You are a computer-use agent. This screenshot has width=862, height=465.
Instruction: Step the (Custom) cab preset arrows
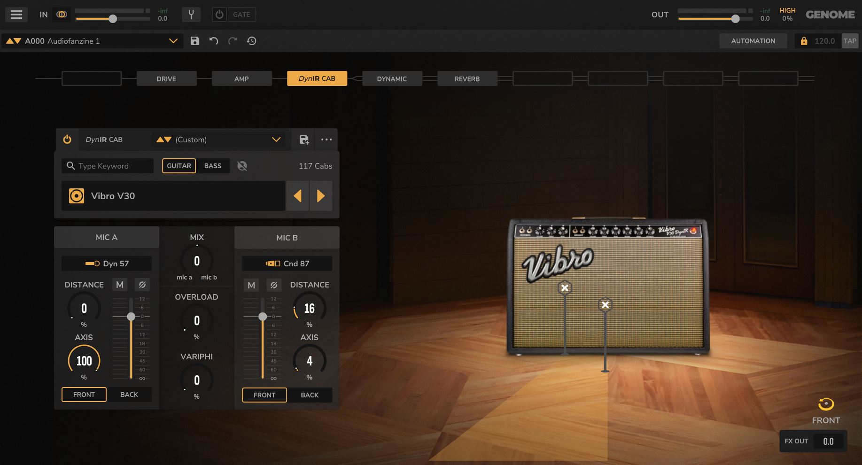coord(164,139)
